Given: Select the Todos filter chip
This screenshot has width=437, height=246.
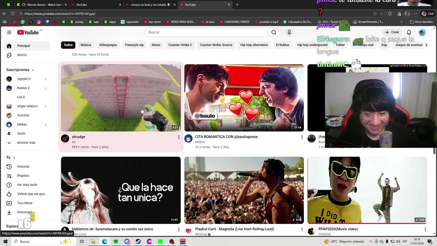Looking at the screenshot, I should (68, 45).
